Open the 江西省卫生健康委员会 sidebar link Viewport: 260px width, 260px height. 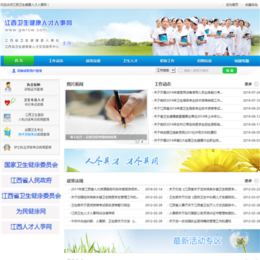30,196
